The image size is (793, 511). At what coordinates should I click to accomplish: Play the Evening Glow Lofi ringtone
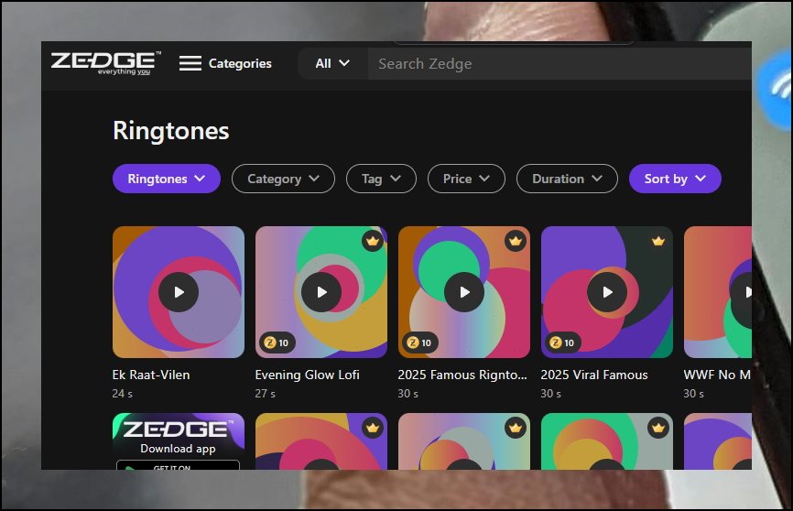(x=321, y=292)
